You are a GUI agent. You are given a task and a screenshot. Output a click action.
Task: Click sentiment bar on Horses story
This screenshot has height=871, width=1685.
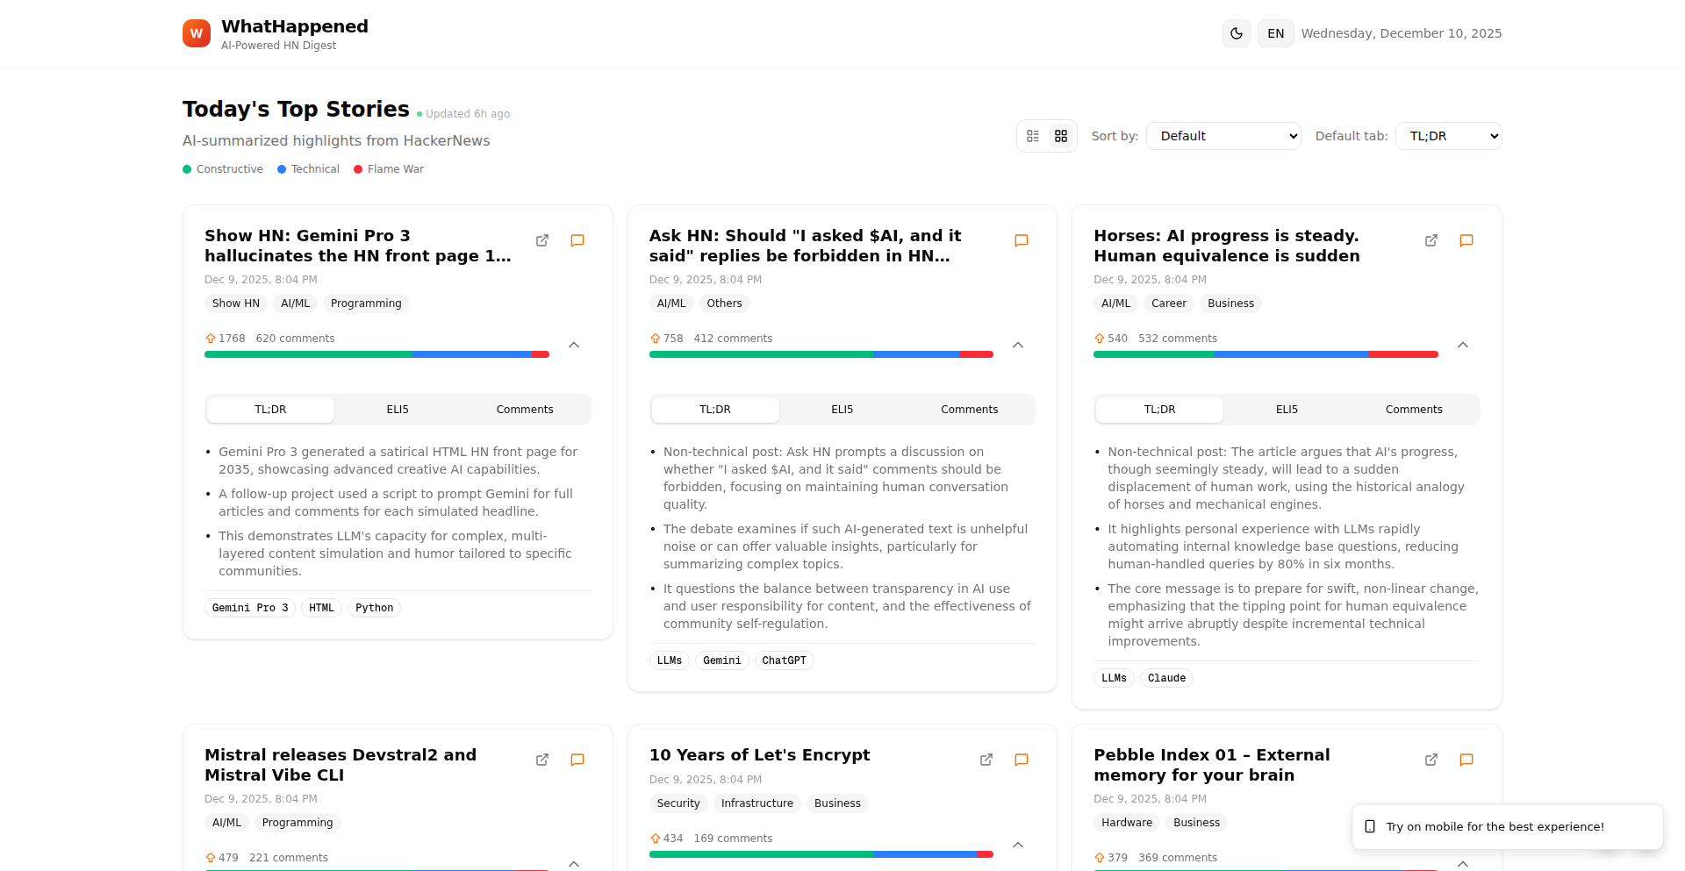pyautogui.click(x=1266, y=354)
